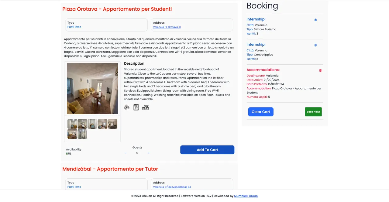
Task: Click the Mendizábal apartment title
Action: 110,169
